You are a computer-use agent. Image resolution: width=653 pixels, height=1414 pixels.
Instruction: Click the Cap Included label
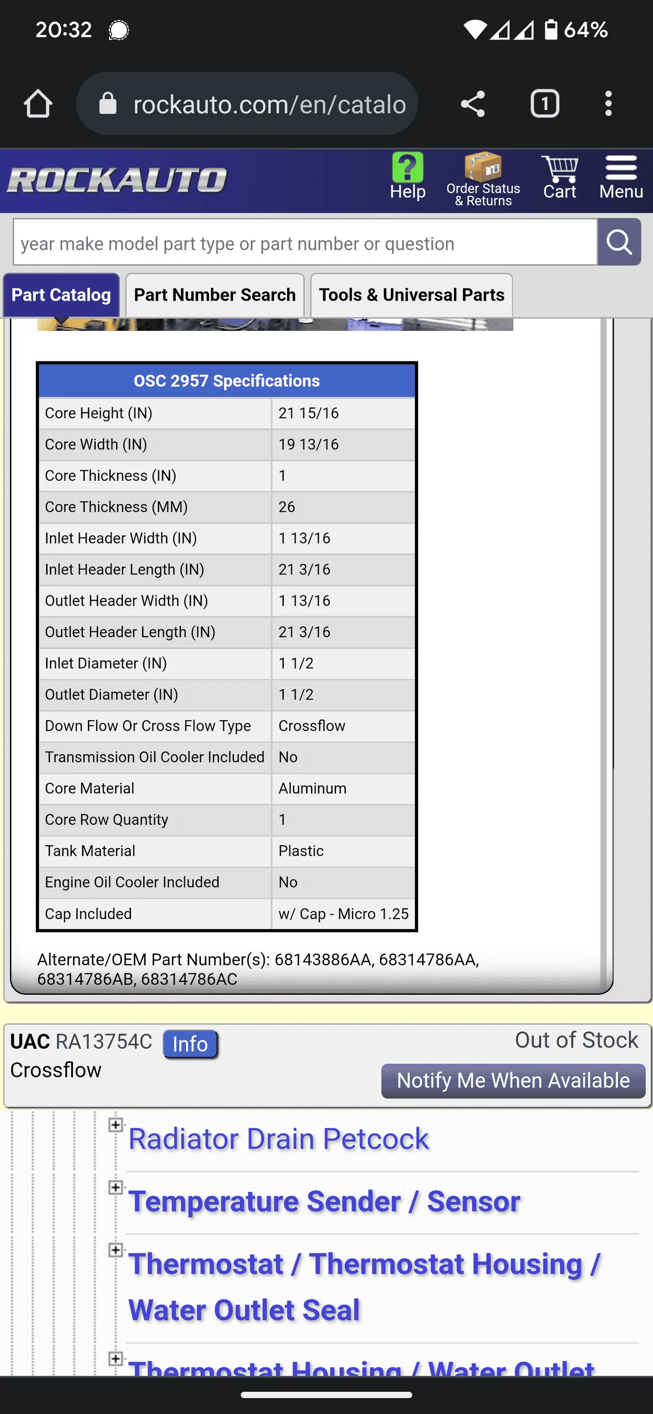coord(89,914)
